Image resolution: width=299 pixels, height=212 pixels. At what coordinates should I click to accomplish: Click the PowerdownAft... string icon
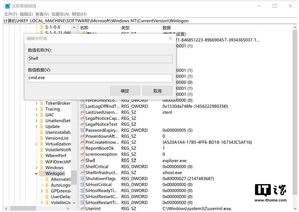(82, 136)
